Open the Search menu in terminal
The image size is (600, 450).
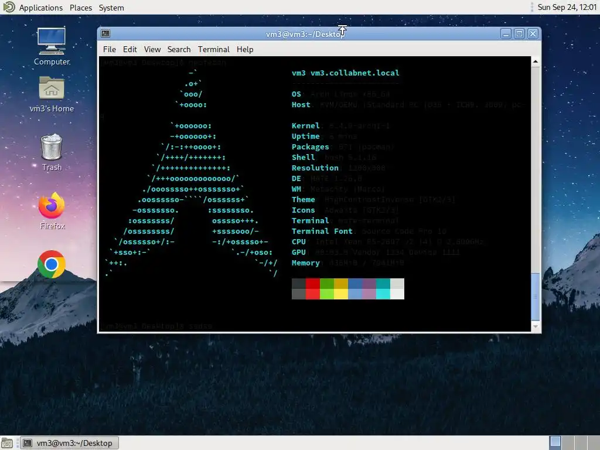pos(179,49)
